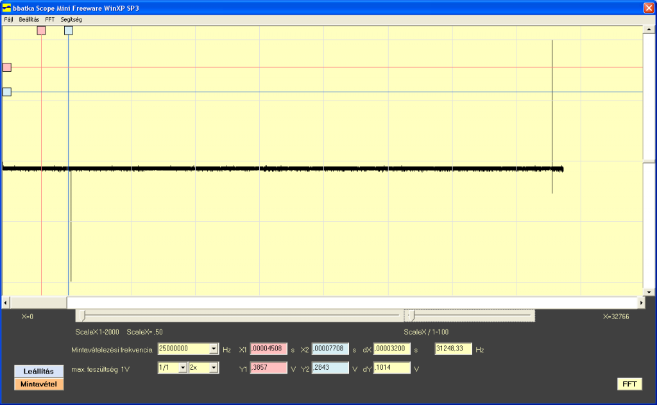Click the X=32766 label
The height and width of the screenshot is (405, 657).
pos(616,317)
